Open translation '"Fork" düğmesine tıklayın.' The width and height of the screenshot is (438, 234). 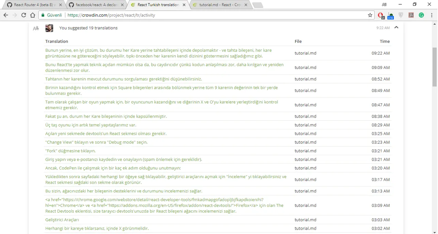[x=70, y=151]
